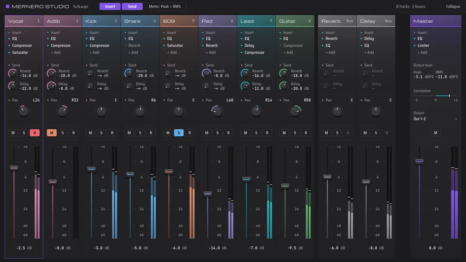This screenshot has width=466, height=262.
Task: Switch the Meter: Peak + RMS mode
Action: coord(165,6)
